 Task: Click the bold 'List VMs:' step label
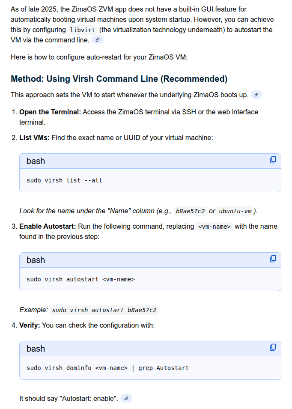tap(34, 138)
